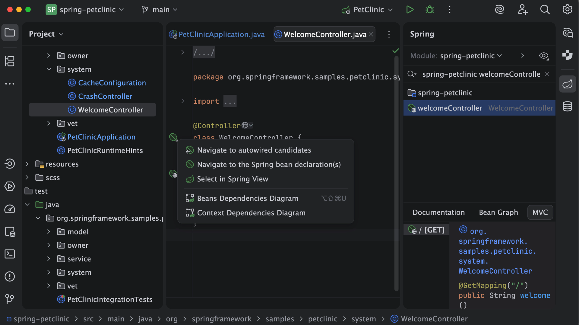The width and height of the screenshot is (579, 325).
Task: Open the main branch dropdown
Action: (x=160, y=9)
